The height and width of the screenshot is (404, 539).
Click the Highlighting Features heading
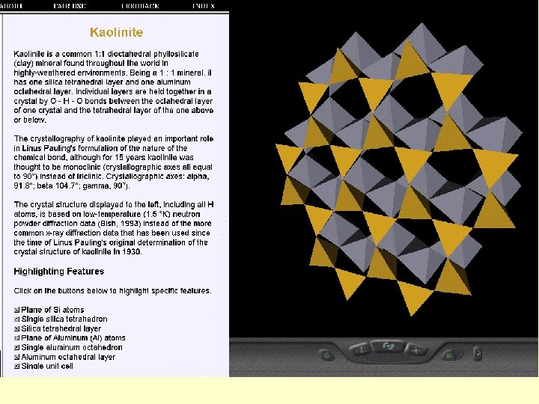point(59,272)
